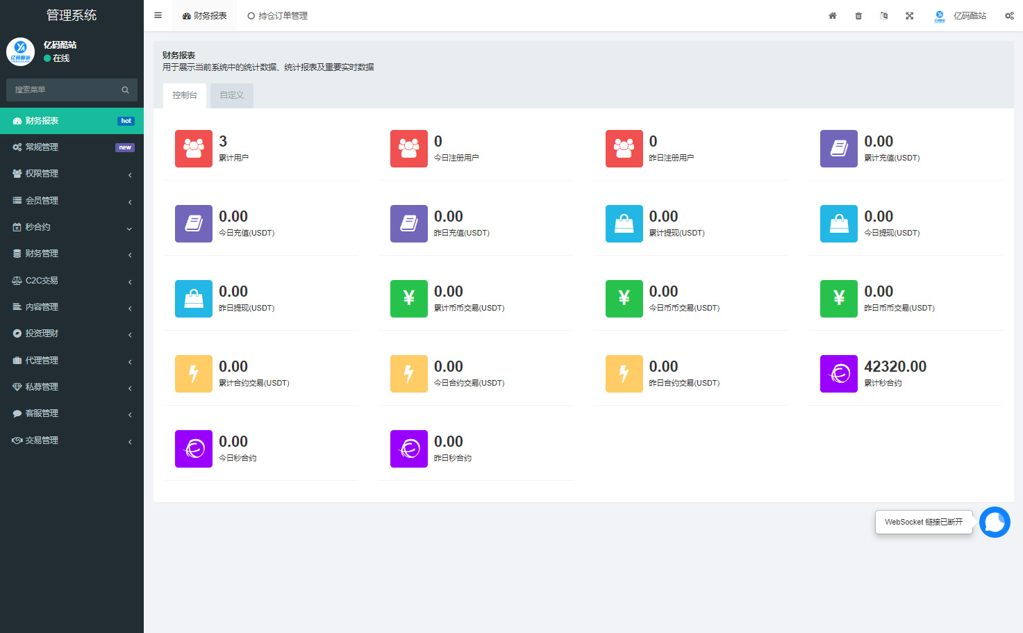Open the language translation icon
The image size is (1023, 633).
(x=883, y=16)
